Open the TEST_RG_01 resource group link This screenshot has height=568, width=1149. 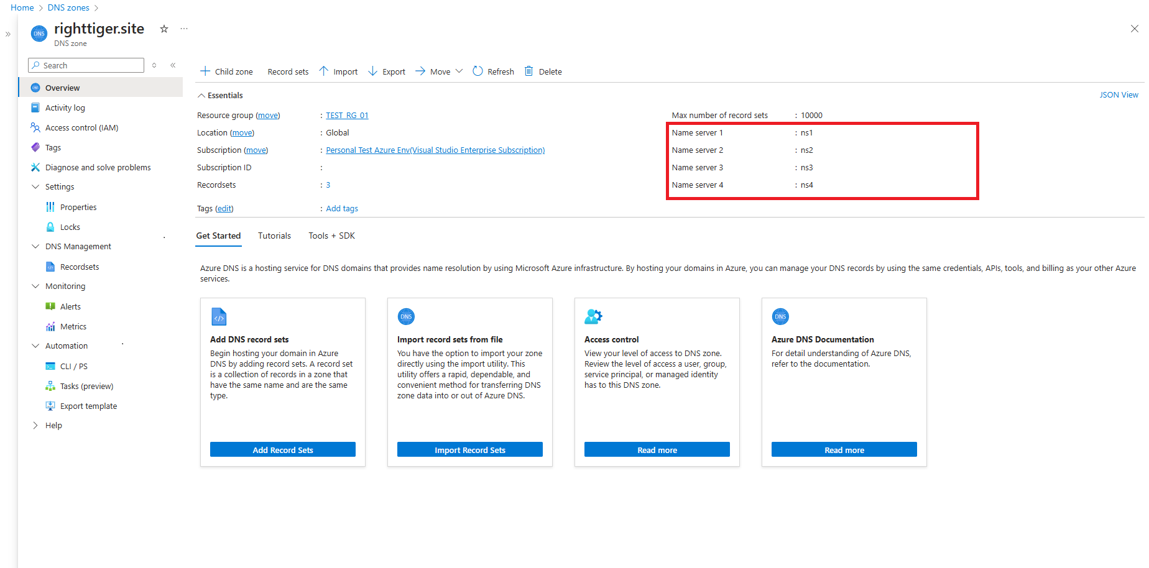click(347, 115)
